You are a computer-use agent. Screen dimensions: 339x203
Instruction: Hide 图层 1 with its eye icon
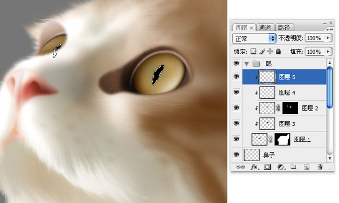pos(236,139)
